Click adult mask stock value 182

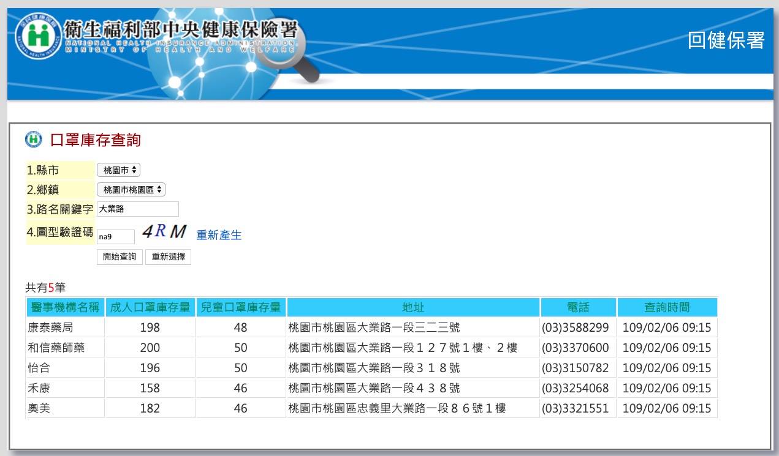(150, 408)
